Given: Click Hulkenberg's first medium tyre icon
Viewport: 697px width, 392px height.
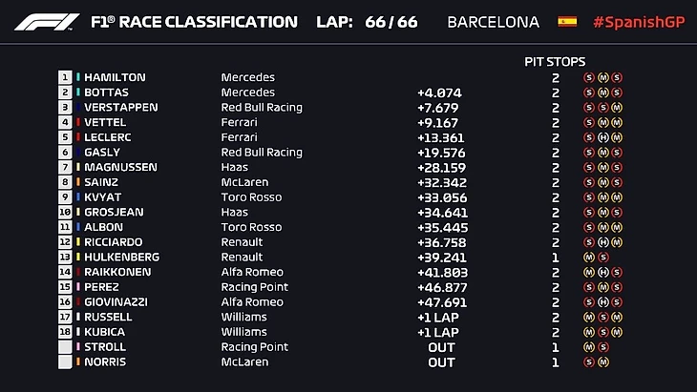Looking at the screenshot, I should click(590, 258).
